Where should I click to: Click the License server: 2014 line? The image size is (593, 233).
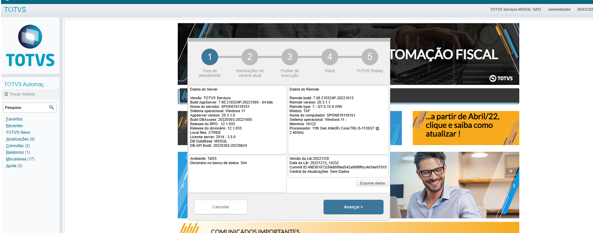click(213, 137)
